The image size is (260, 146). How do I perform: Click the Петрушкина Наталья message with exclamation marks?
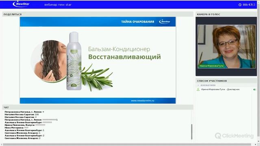31,120
